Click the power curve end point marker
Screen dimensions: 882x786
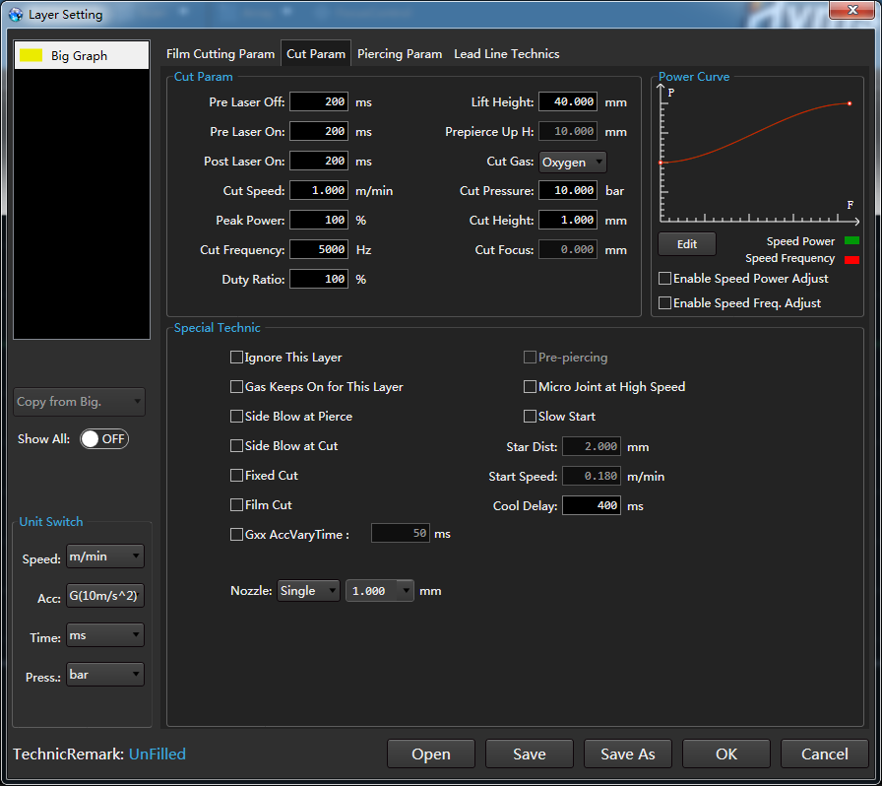click(850, 103)
